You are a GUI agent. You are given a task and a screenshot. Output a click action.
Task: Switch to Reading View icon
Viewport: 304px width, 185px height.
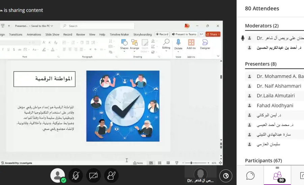point(168,163)
